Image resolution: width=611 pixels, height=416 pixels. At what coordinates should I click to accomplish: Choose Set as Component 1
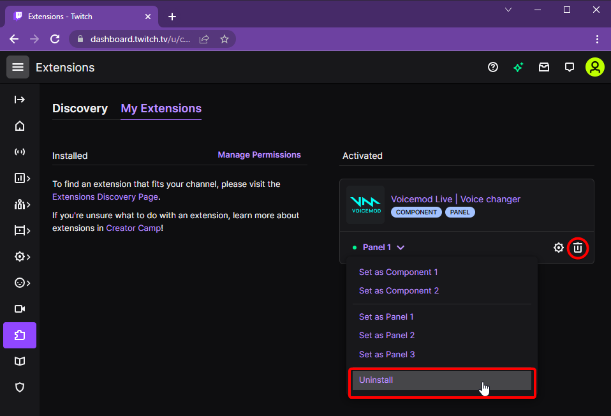pos(398,272)
